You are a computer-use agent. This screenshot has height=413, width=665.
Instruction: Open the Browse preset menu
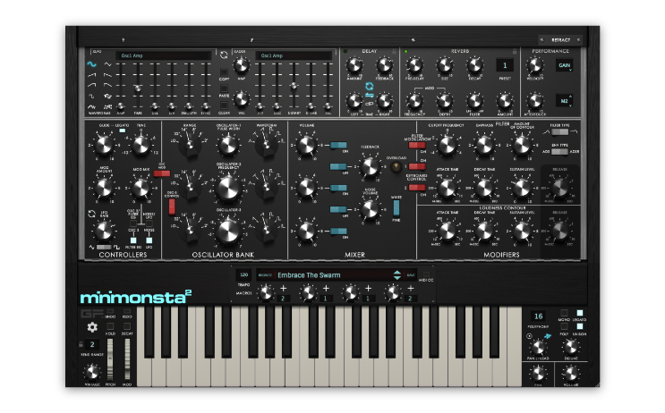tap(265, 274)
